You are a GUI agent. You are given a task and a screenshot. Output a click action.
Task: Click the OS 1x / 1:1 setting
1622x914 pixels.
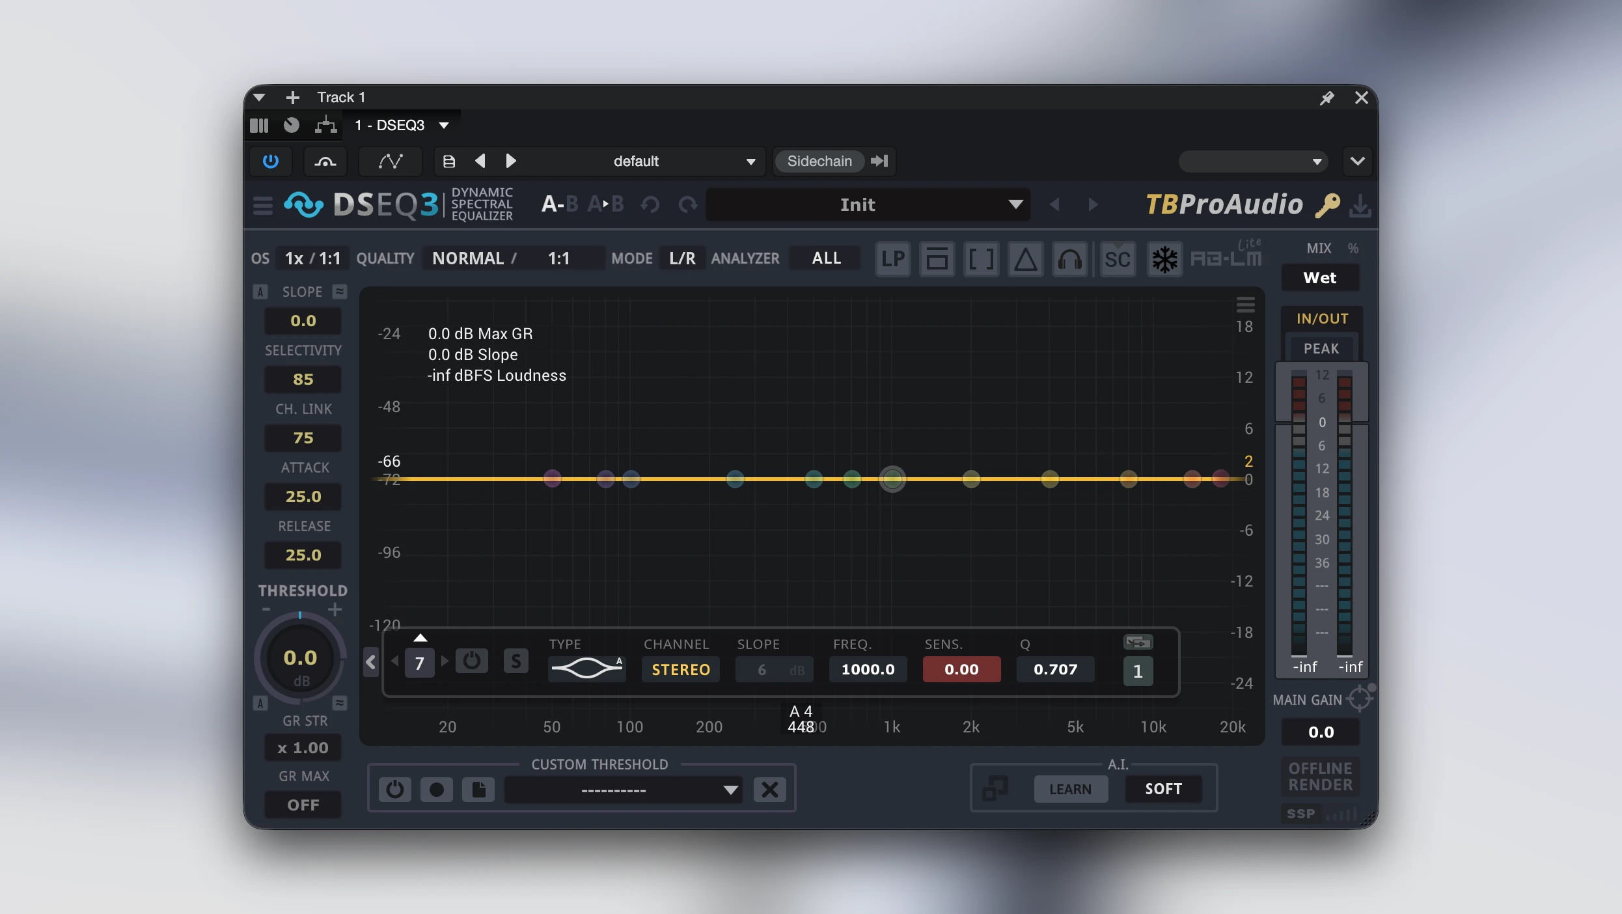(312, 258)
